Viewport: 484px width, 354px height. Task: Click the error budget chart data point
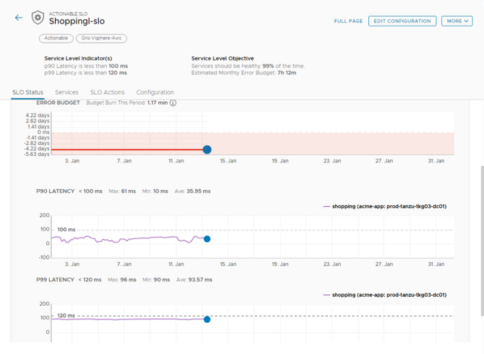tap(207, 150)
